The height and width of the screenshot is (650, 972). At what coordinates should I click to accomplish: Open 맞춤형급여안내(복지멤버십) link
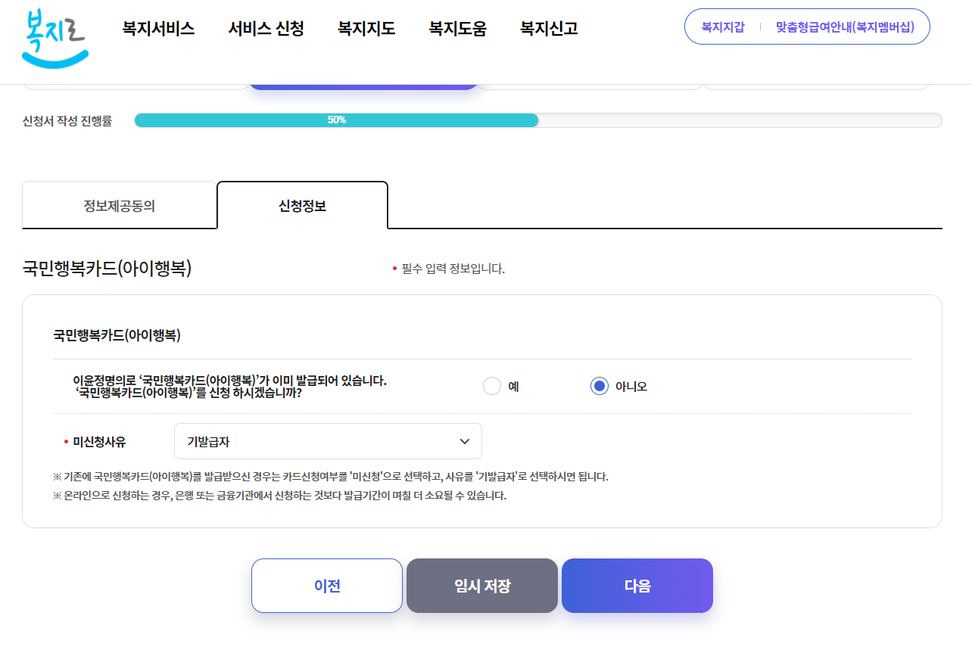(845, 27)
